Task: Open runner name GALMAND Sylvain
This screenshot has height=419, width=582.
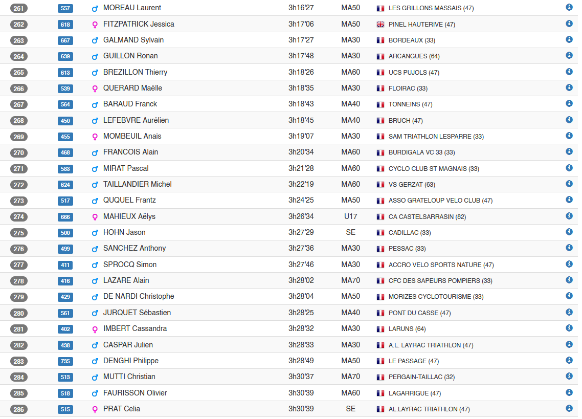Action: tap(133, 40)
